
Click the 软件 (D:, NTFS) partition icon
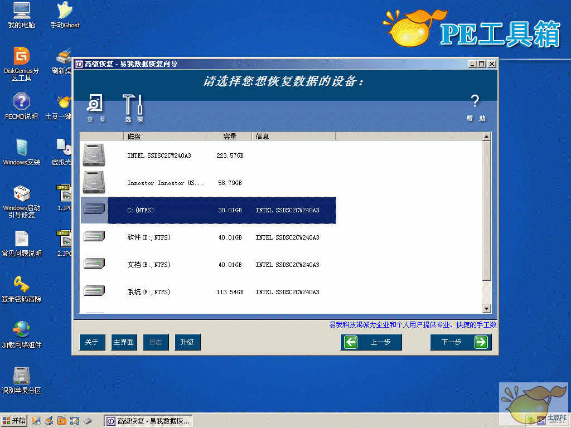coord(94,236)
